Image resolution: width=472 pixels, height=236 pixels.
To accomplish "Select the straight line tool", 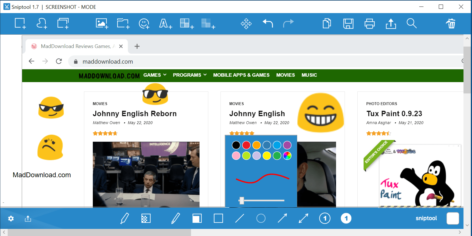I will 240,218.
